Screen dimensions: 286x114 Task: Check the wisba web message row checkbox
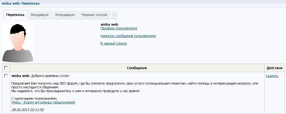click(x=6, y=76)
